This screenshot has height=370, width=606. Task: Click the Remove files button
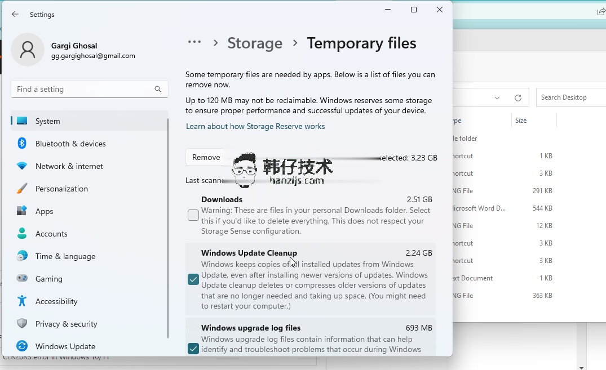point(206,157)
